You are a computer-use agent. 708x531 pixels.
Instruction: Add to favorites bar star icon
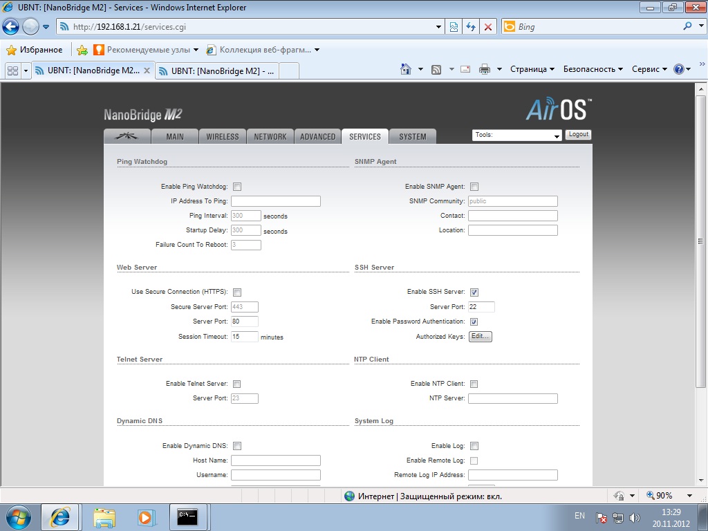[82, 50]
